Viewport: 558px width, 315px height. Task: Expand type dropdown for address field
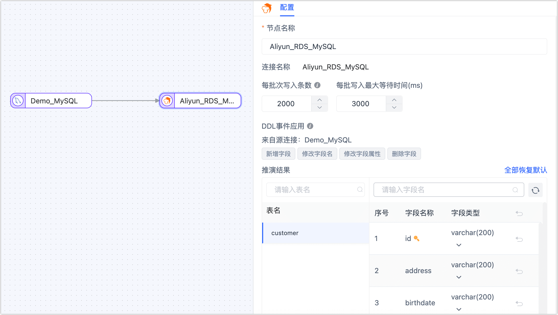point(459,277)
